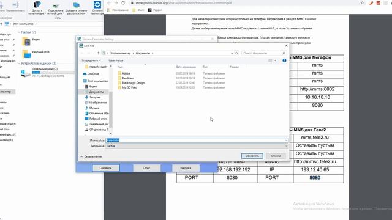The height and width of the screenshot is (220, 392).
Task: Sort by Имя column header
Action: 120,67
